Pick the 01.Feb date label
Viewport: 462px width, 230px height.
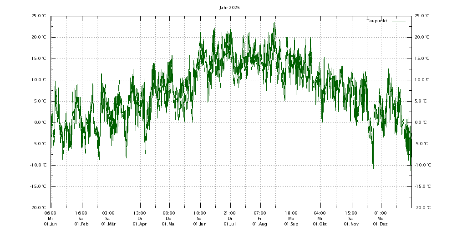(81, 224)
